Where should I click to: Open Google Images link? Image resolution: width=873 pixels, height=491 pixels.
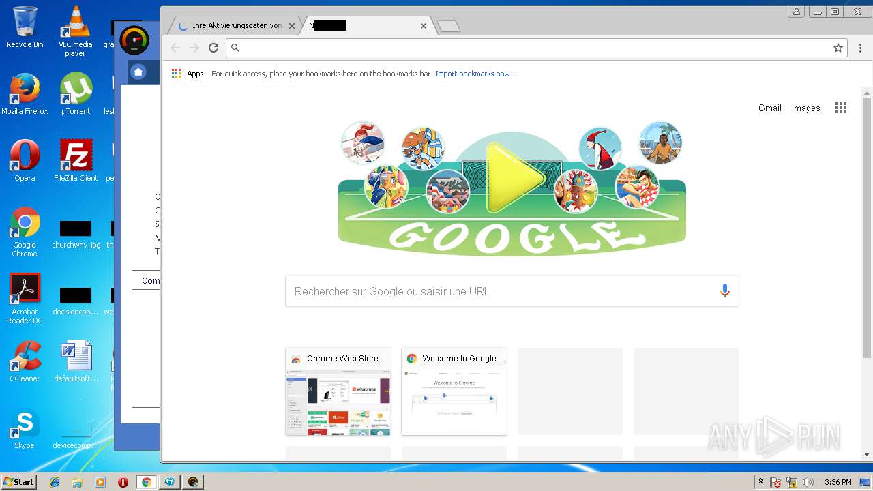[x=805, y=108]
